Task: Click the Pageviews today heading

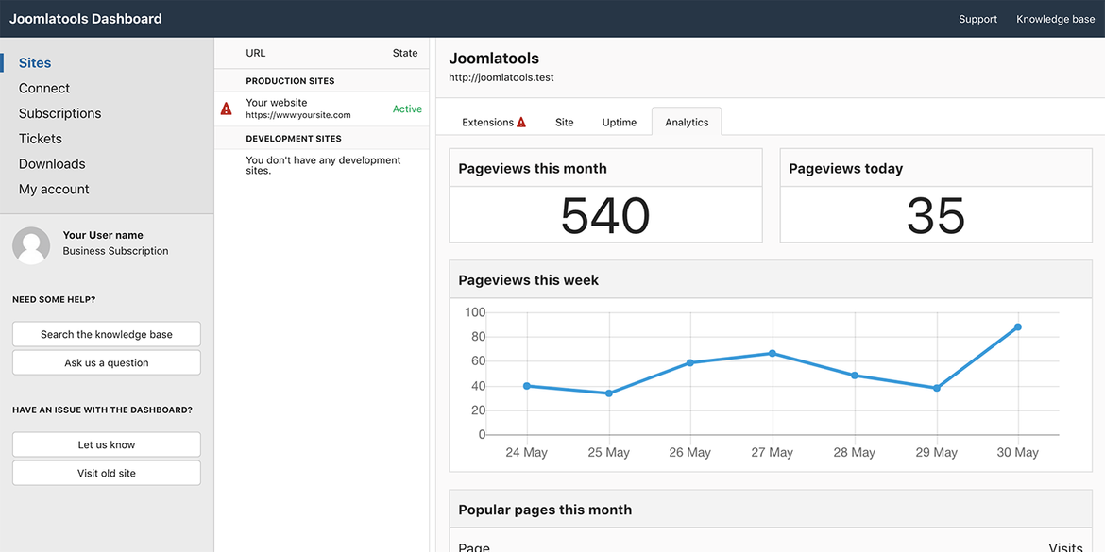Action: pyautogui.click(x=845, y=169)
